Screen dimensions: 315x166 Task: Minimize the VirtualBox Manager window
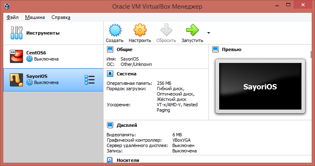(x=277, y=5)
